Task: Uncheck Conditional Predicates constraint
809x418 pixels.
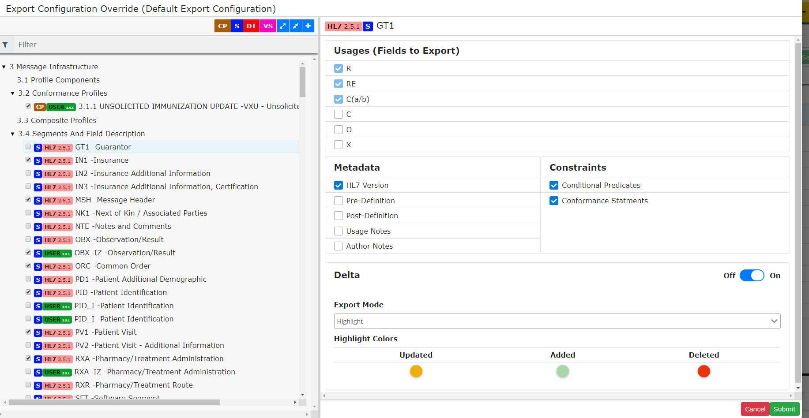Action: click(x=554, y=185)
